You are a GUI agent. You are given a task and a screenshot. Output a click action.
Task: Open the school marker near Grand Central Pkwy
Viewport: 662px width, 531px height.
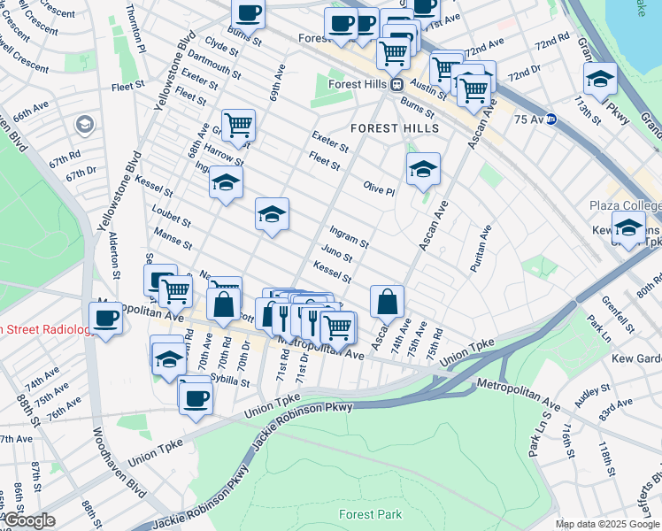(600, 80)
